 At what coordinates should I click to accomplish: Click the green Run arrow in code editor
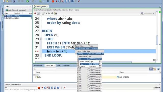(49, 13)
